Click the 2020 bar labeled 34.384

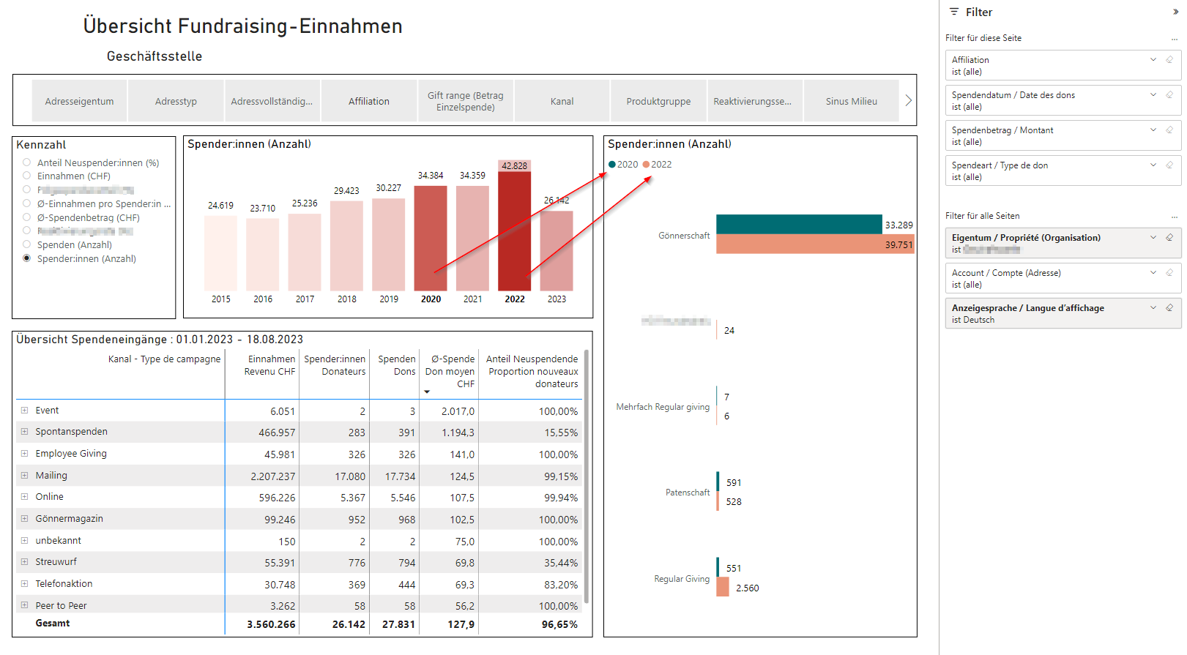[431, 239]
